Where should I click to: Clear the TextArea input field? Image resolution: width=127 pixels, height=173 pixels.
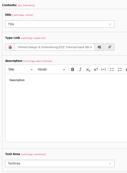click(x=110, y=164)
